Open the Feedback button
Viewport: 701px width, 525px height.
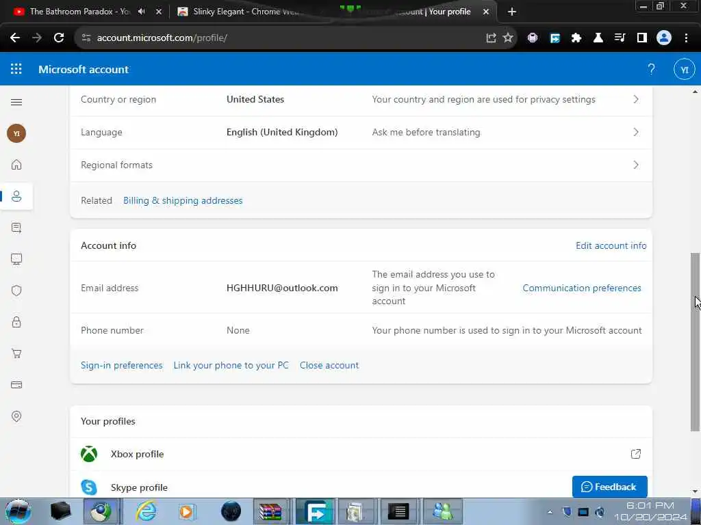click(x=609, y=487)
